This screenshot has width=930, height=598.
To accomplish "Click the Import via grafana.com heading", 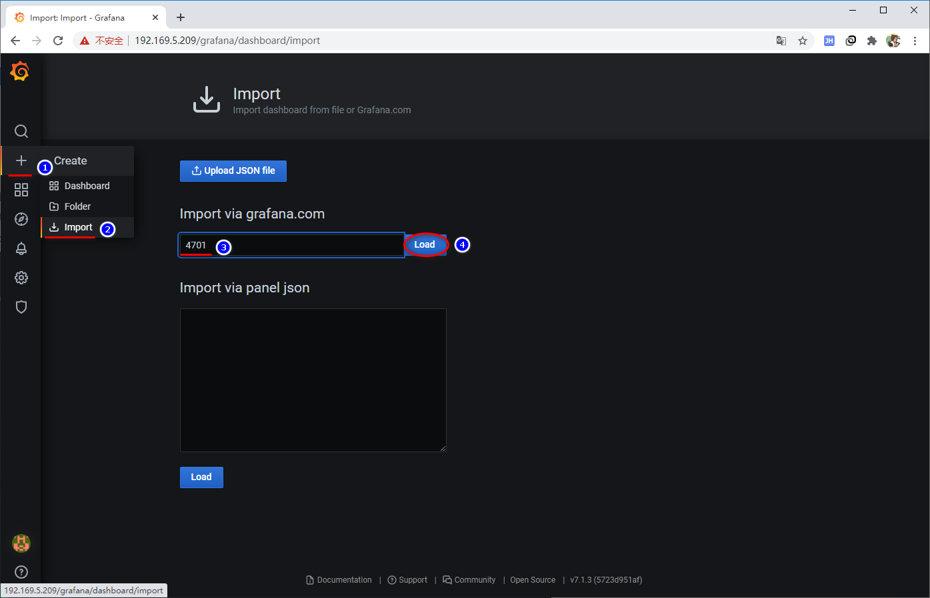I will (252, 214).
